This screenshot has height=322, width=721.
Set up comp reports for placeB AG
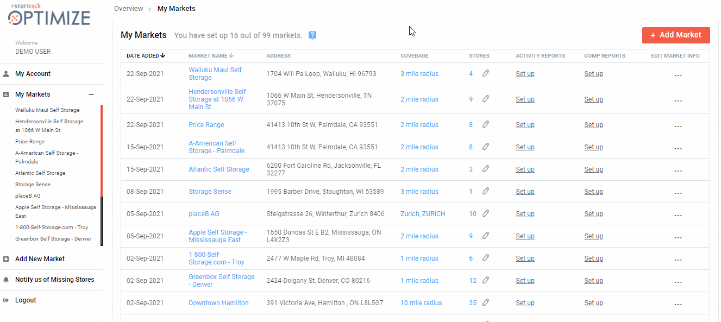593,214
